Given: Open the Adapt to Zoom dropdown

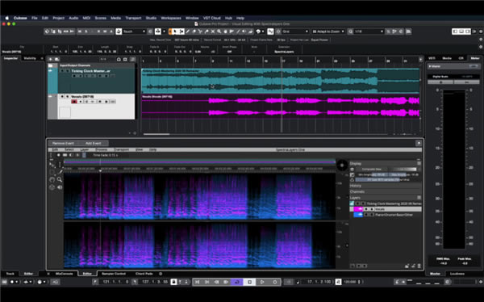Looking at the screenshot, I should [328, 31].
